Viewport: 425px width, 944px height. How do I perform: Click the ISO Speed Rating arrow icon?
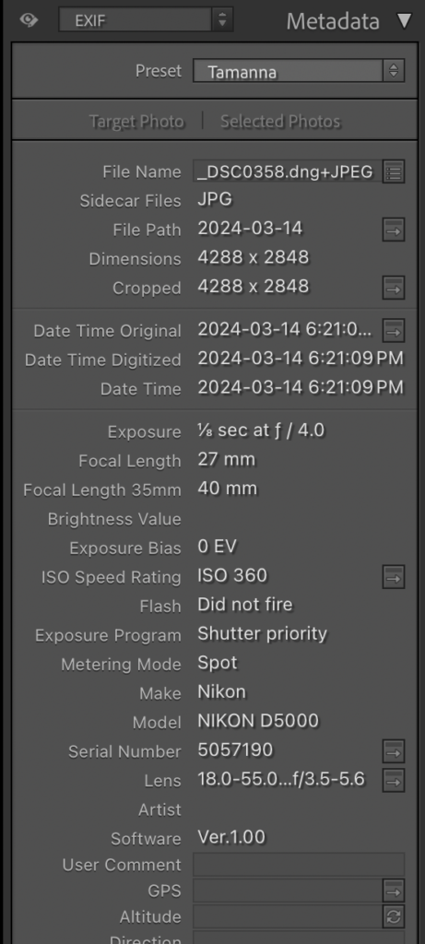point(394,576)
